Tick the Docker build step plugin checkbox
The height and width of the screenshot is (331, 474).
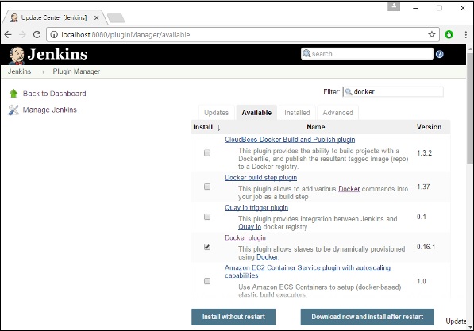point(207,187)
